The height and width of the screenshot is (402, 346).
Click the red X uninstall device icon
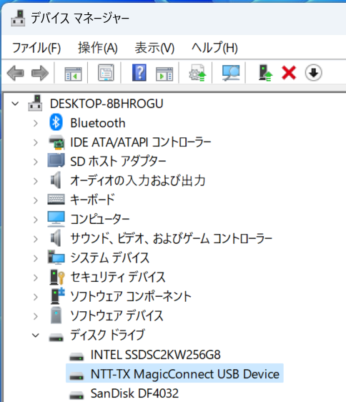coord(289,73)
